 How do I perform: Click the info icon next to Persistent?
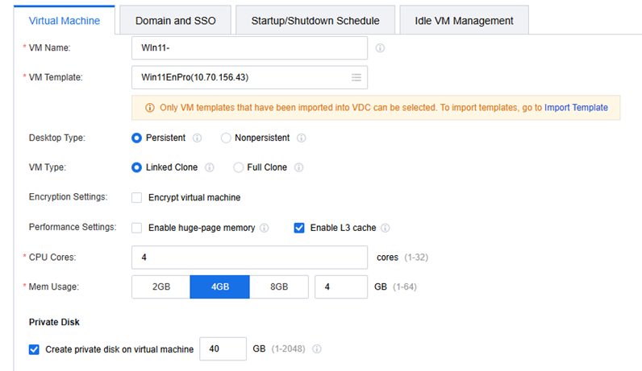tap(197, 138)
